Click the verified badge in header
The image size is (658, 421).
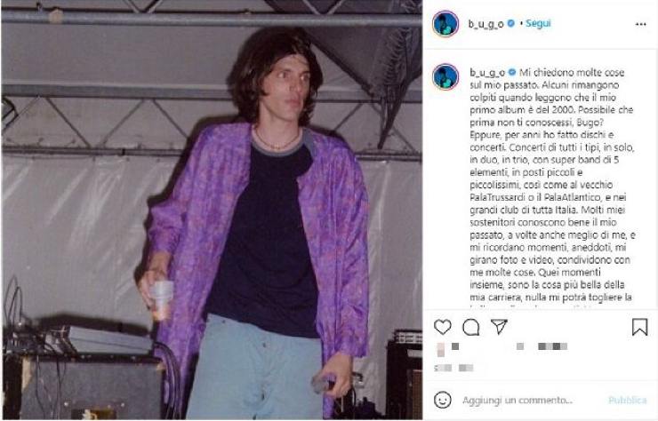pyautogui.click(x=510, y=23)
